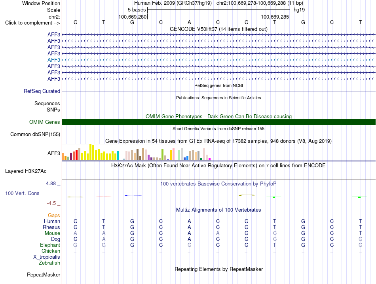376x284 pixels.
Task: Open the RefSeq Curated track label
Action: click(x=42, y=91)
